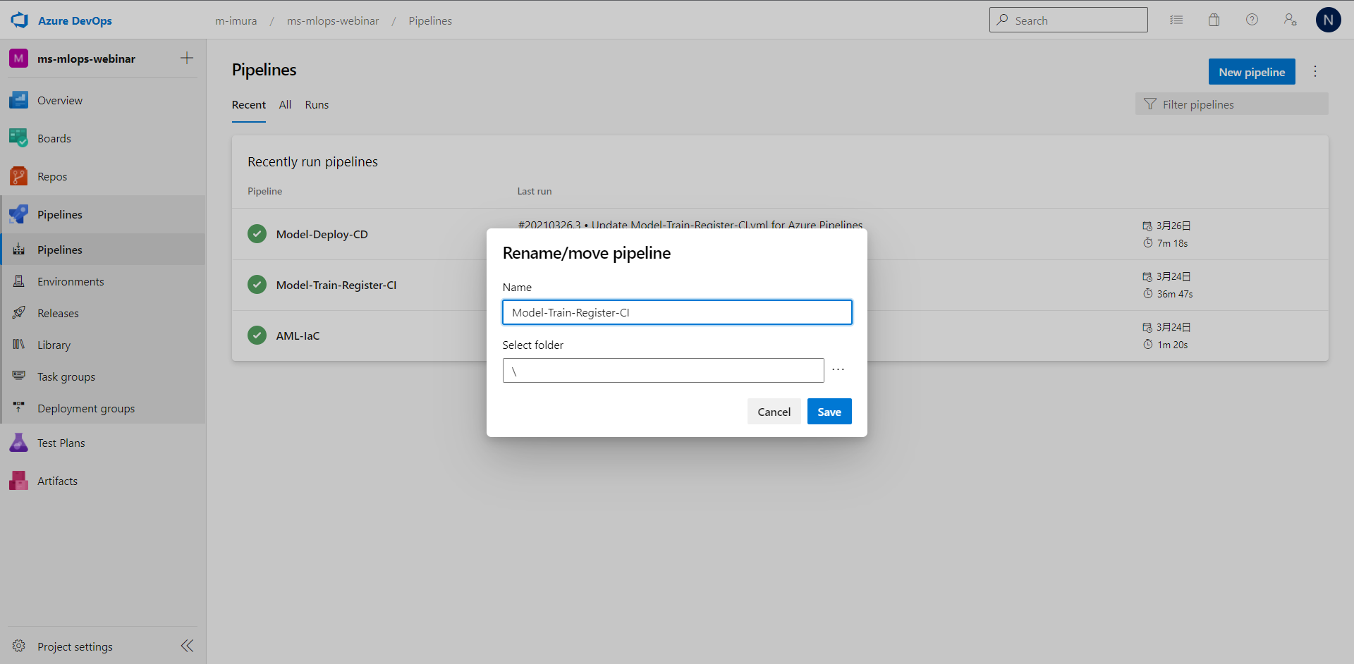Open the AML-IaC pipeline
Image resolution: width=1354 pixels, height=664 pixels.
coord(298,336)
